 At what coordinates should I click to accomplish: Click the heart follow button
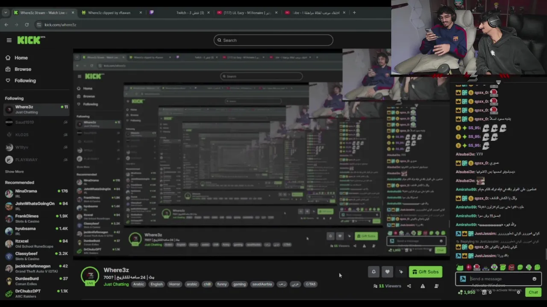point(387,272)
